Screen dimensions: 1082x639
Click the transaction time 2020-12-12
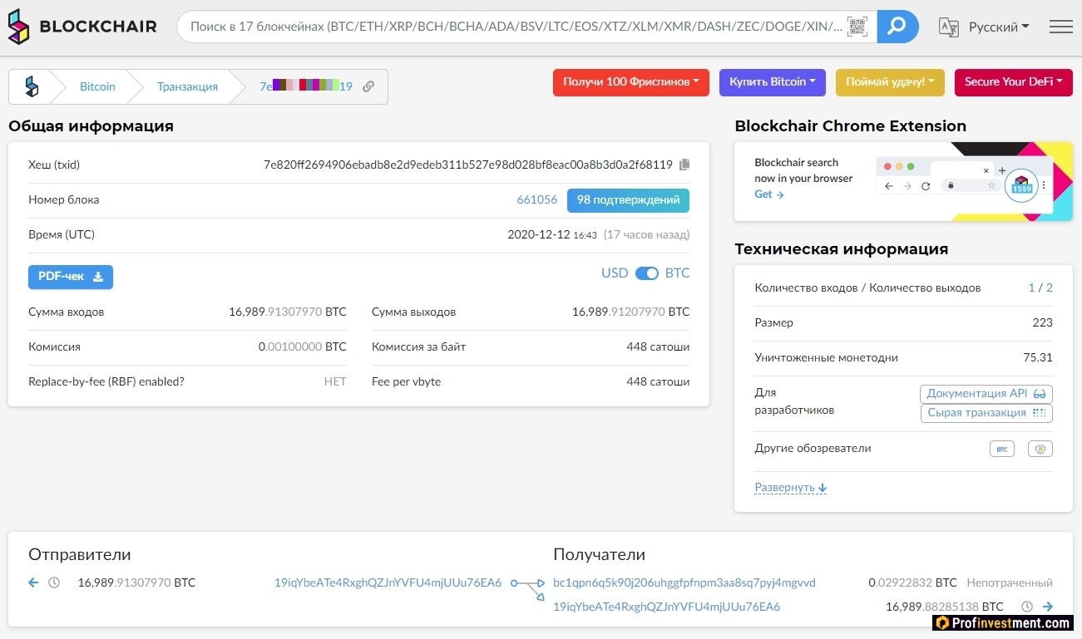click(x=552, y=235)
